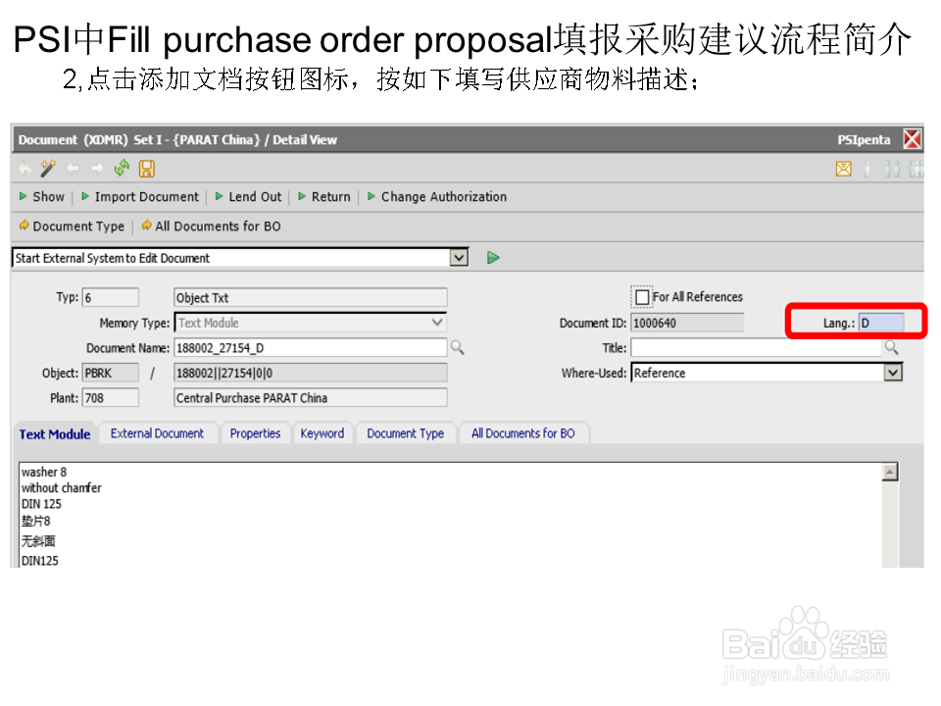
Task: Switch to the Keyword tab
Action: 322,432
